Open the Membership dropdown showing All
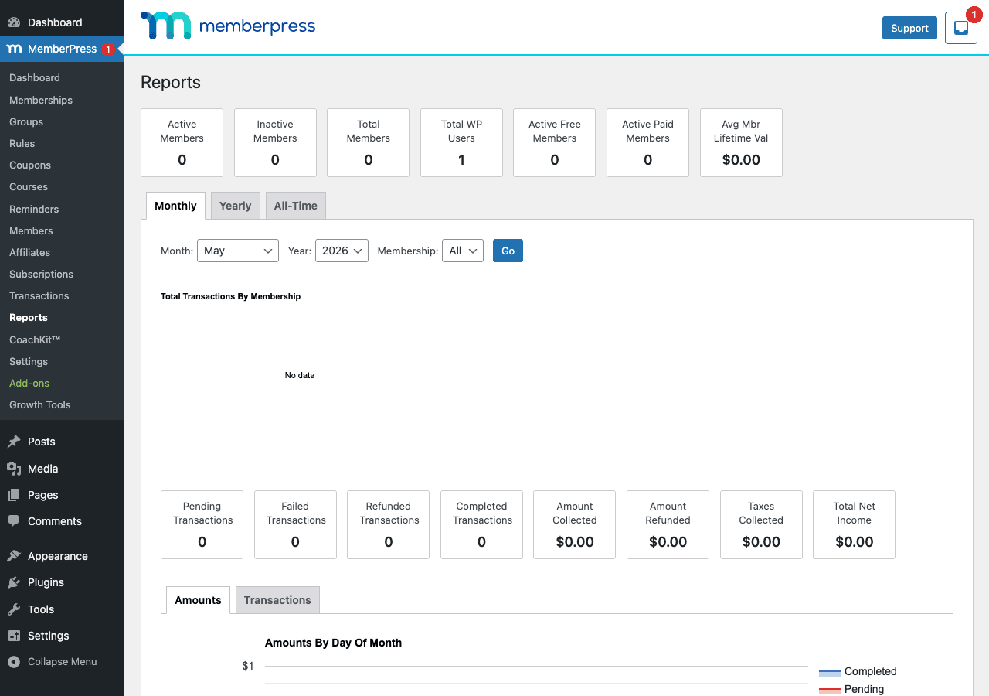This screenshot has height=696, width=989. 463,251
